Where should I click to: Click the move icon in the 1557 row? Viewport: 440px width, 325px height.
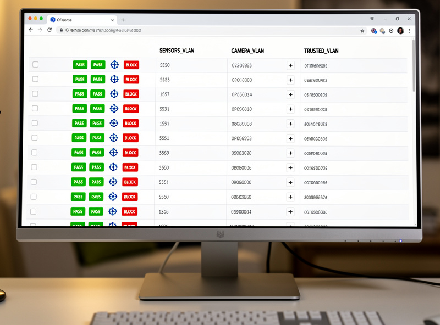click(x=114, y=94)
